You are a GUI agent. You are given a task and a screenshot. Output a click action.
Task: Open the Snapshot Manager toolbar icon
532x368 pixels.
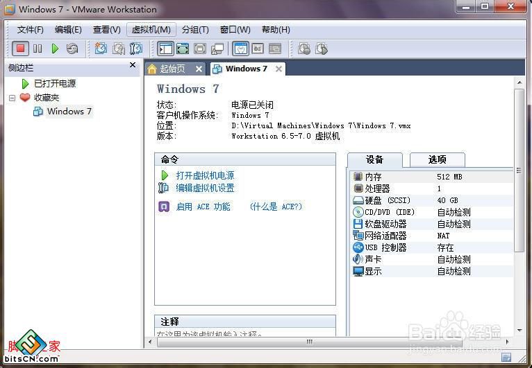point(136,49)
